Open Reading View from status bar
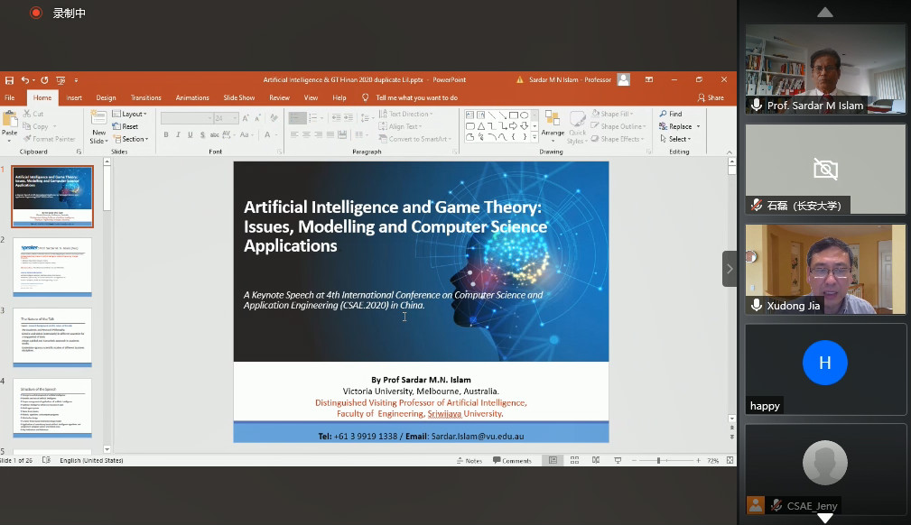Viewport: 911px width, 525px height. [x=594, y=460]
